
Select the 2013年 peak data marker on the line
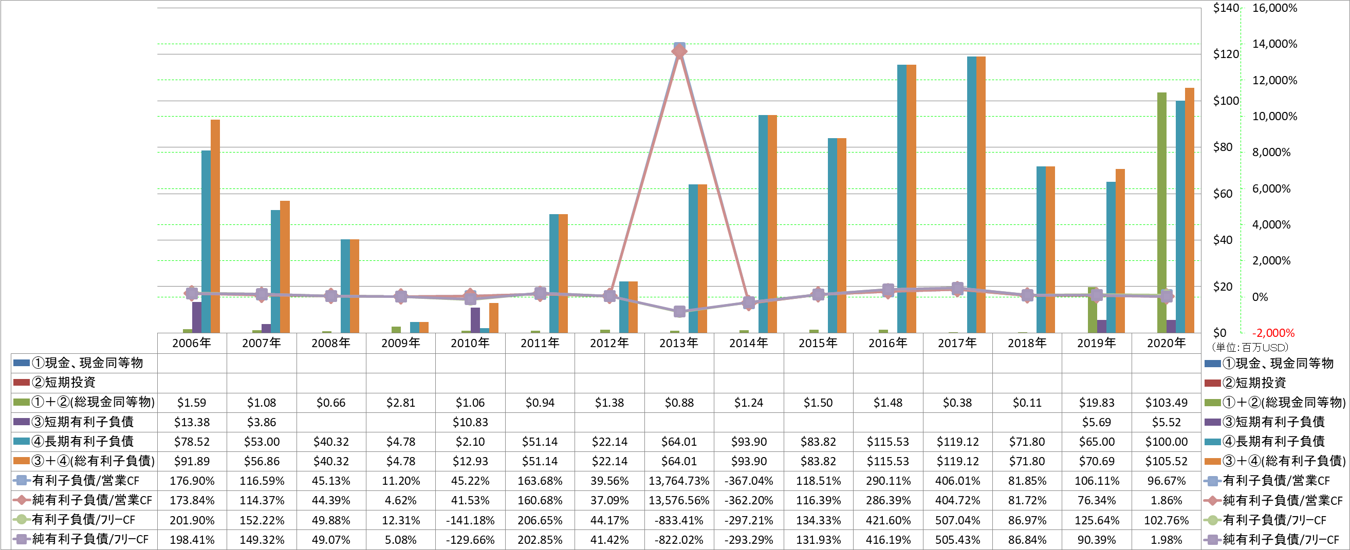[679, 50]
